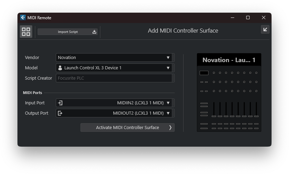Image resolution: width=289 pixels, height=174 pixels.
Task: Click the Import Script button
Action: point(67,32)
